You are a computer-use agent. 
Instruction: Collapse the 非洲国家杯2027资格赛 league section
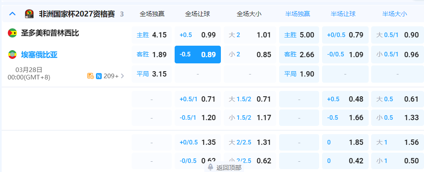12,14
